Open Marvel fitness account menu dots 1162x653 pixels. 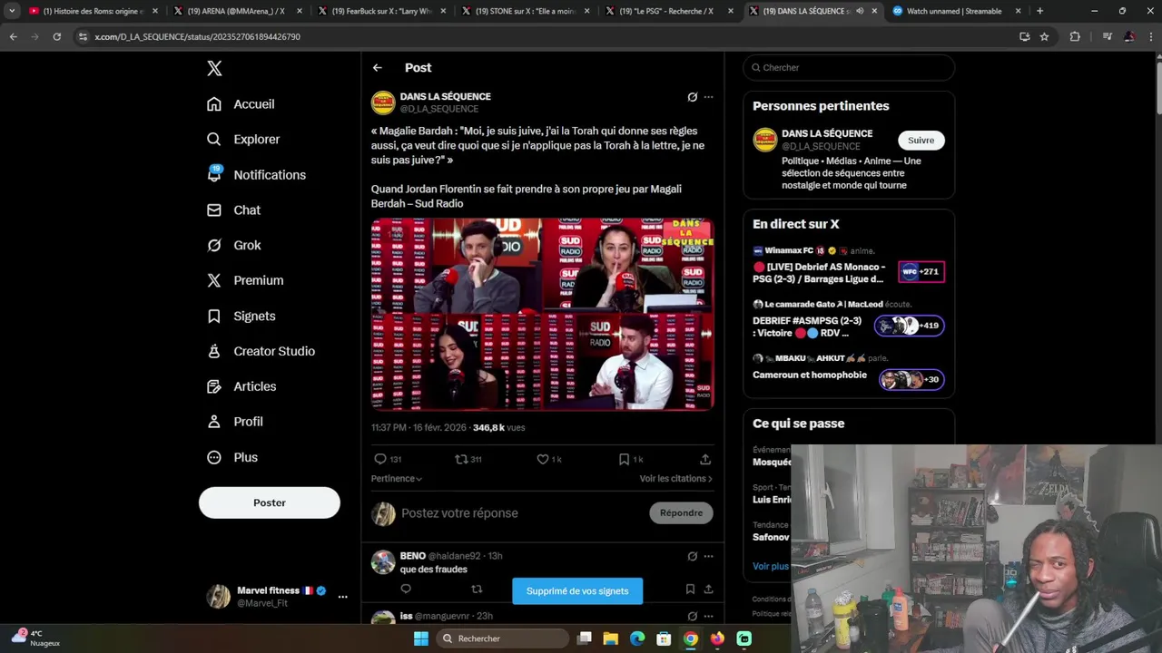point(342,597)
